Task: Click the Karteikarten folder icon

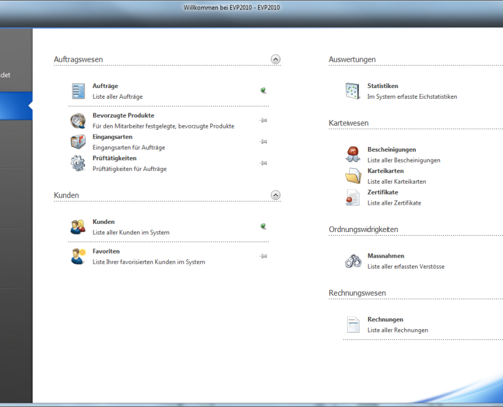Action: pos(353,176)
